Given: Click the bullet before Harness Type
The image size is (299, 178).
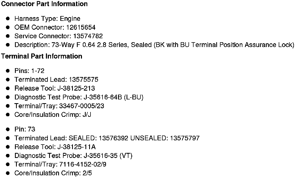Looking at the screenshot, I should (8, 19).
